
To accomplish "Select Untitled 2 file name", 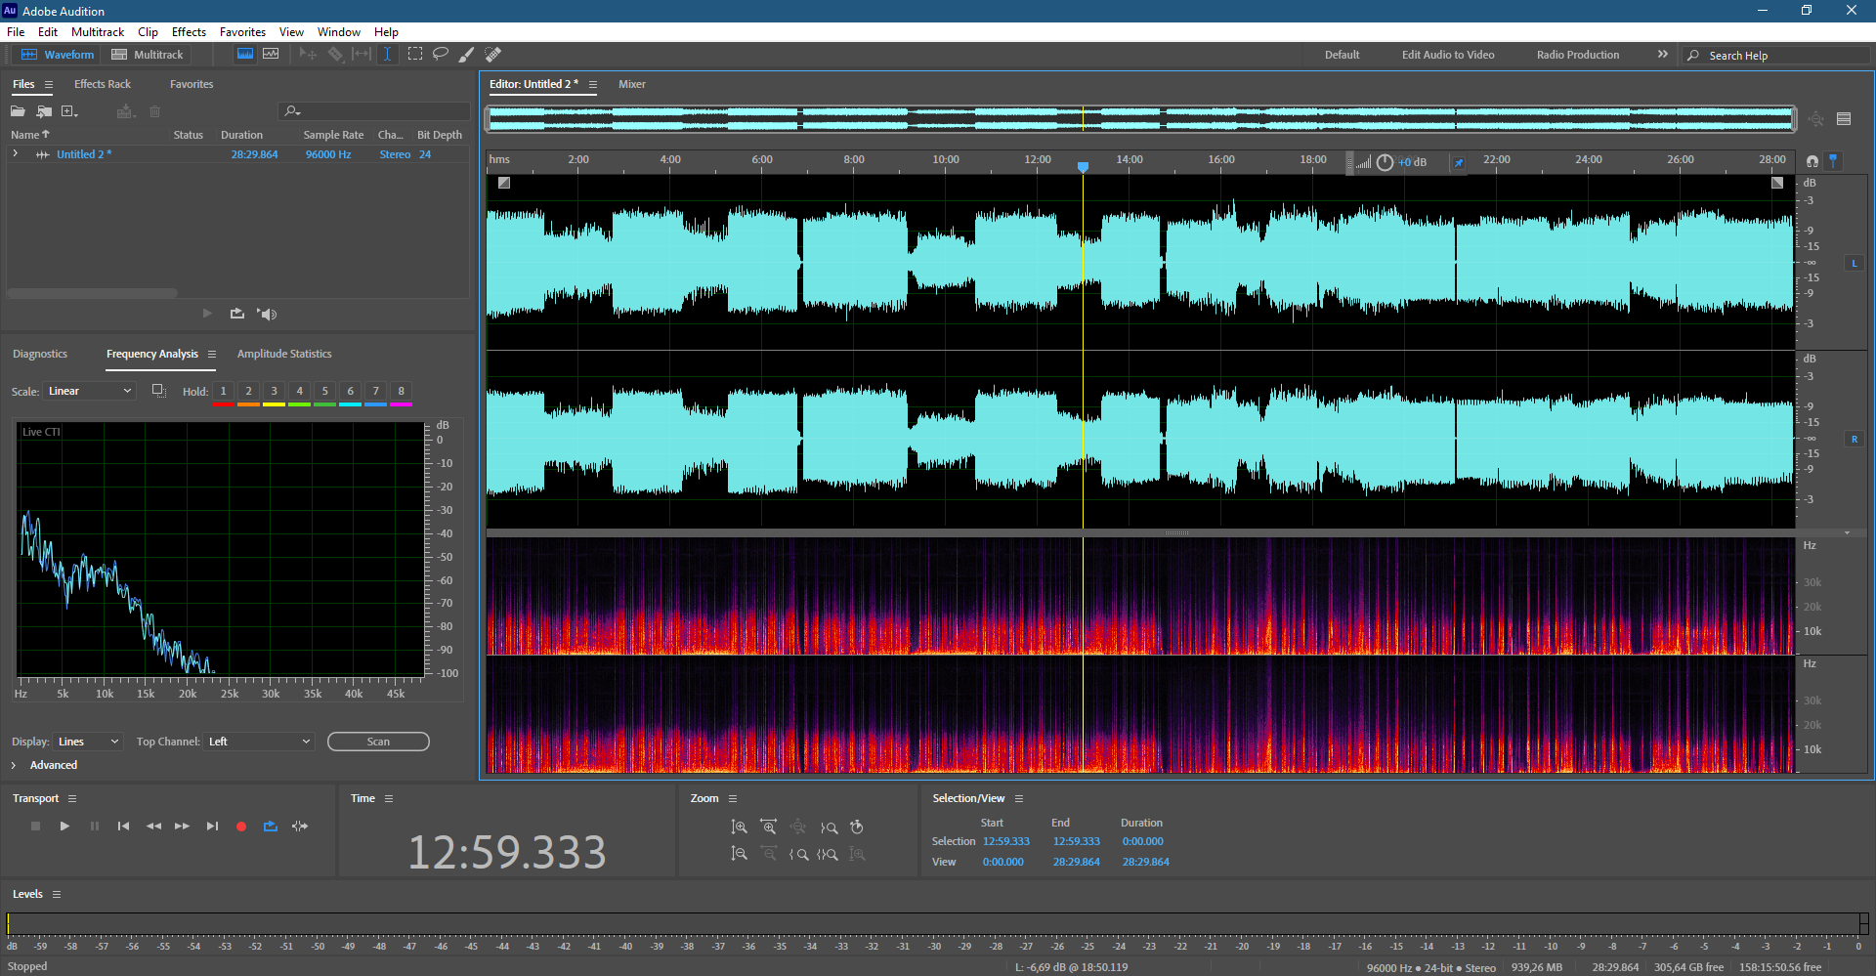I will point(83,154).
